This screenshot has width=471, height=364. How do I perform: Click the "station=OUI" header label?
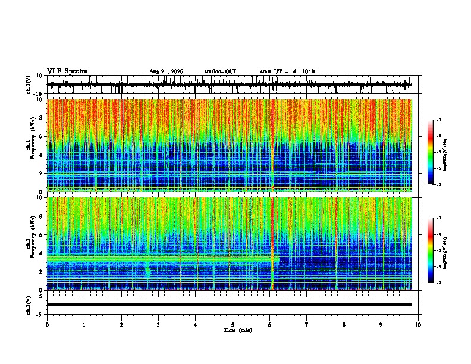[220, 71]
